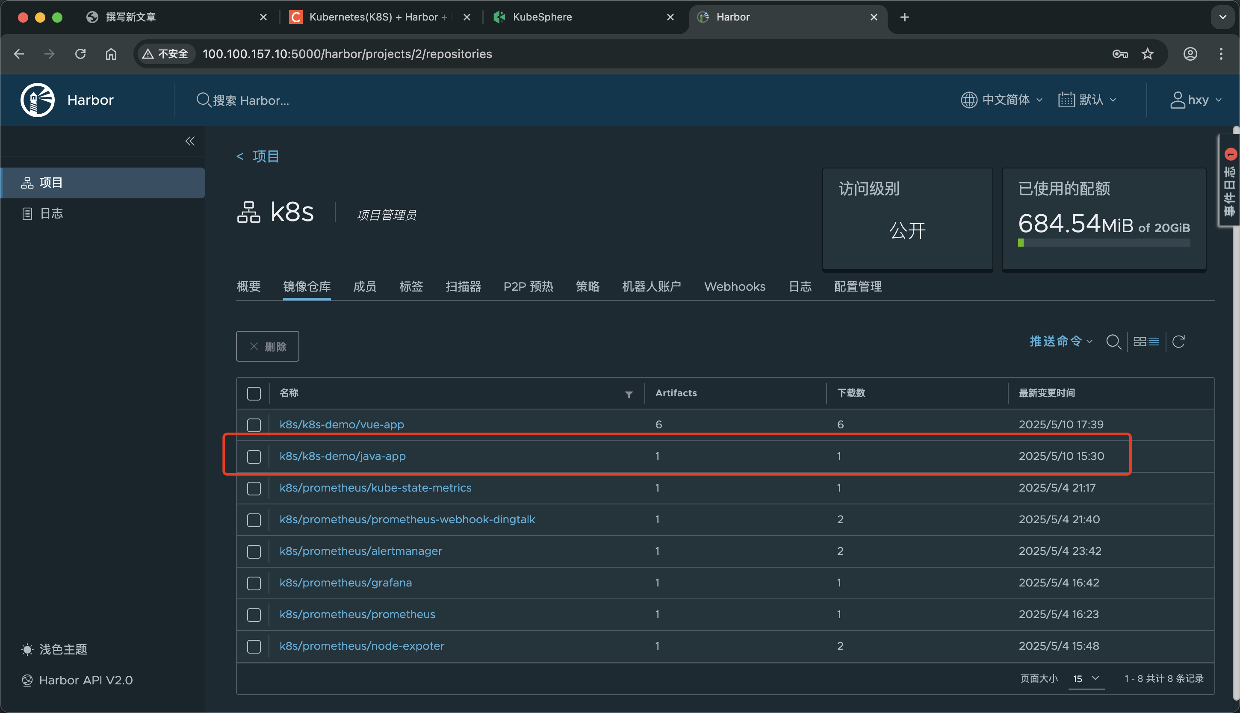Check the kube-state-metrics row checkbox
This screenshot has height=713, width=1240.
(x=254, y=488)
